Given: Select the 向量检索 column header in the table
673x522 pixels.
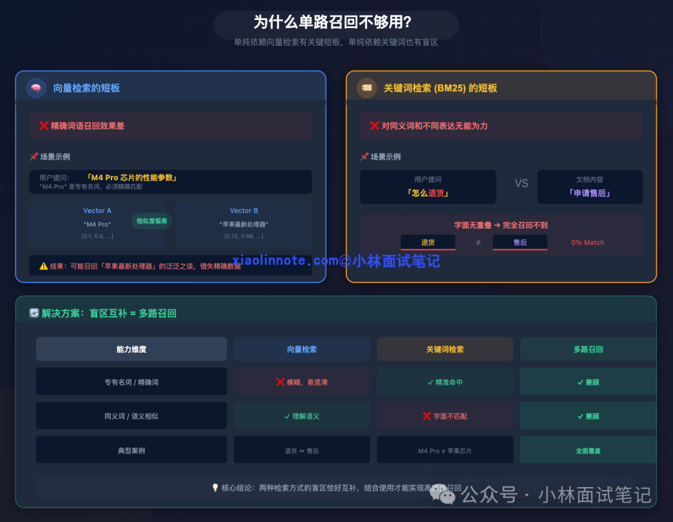Looking at the screenshot, I should pyautogui.click(x=302, y=349).
